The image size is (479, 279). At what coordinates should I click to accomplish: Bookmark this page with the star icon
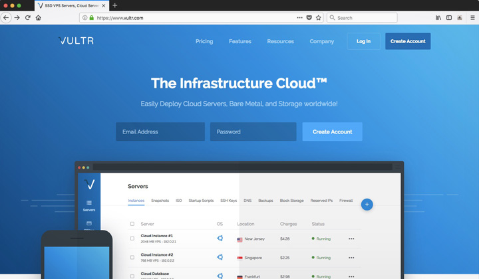point(318,18)
